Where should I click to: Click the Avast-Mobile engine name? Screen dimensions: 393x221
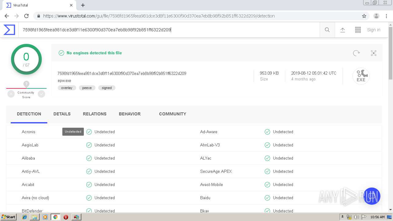pyautogui.click(x=211, y=184)
